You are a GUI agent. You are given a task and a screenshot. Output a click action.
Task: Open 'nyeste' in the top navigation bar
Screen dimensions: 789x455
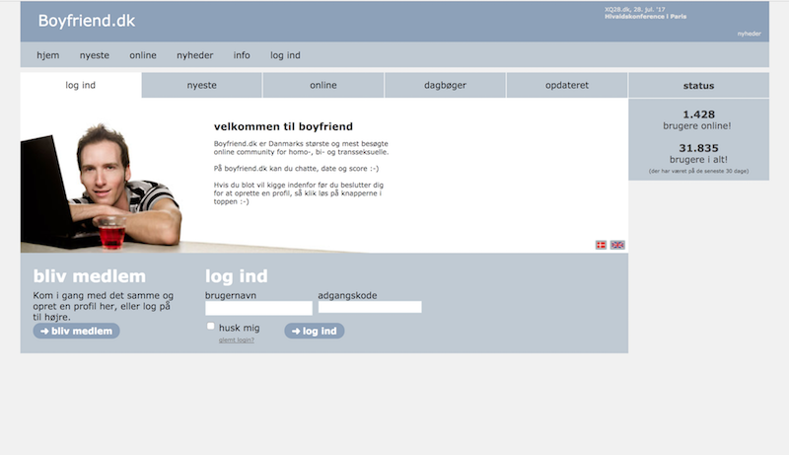pyautogui.click(x=94, y=55)
